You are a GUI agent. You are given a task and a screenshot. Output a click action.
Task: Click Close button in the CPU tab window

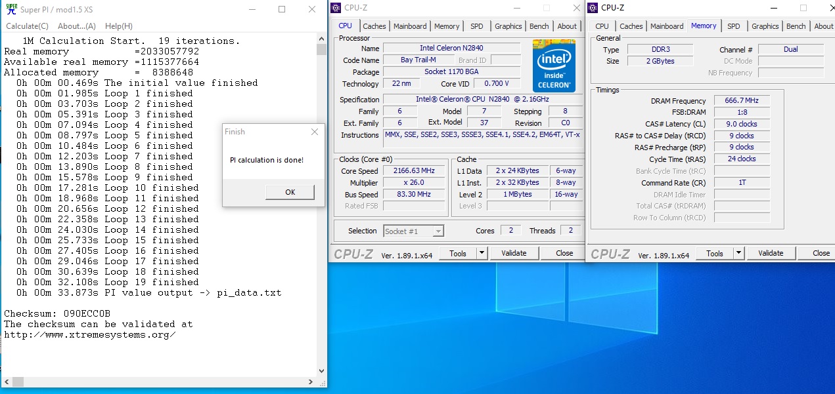tap(564, 253)
